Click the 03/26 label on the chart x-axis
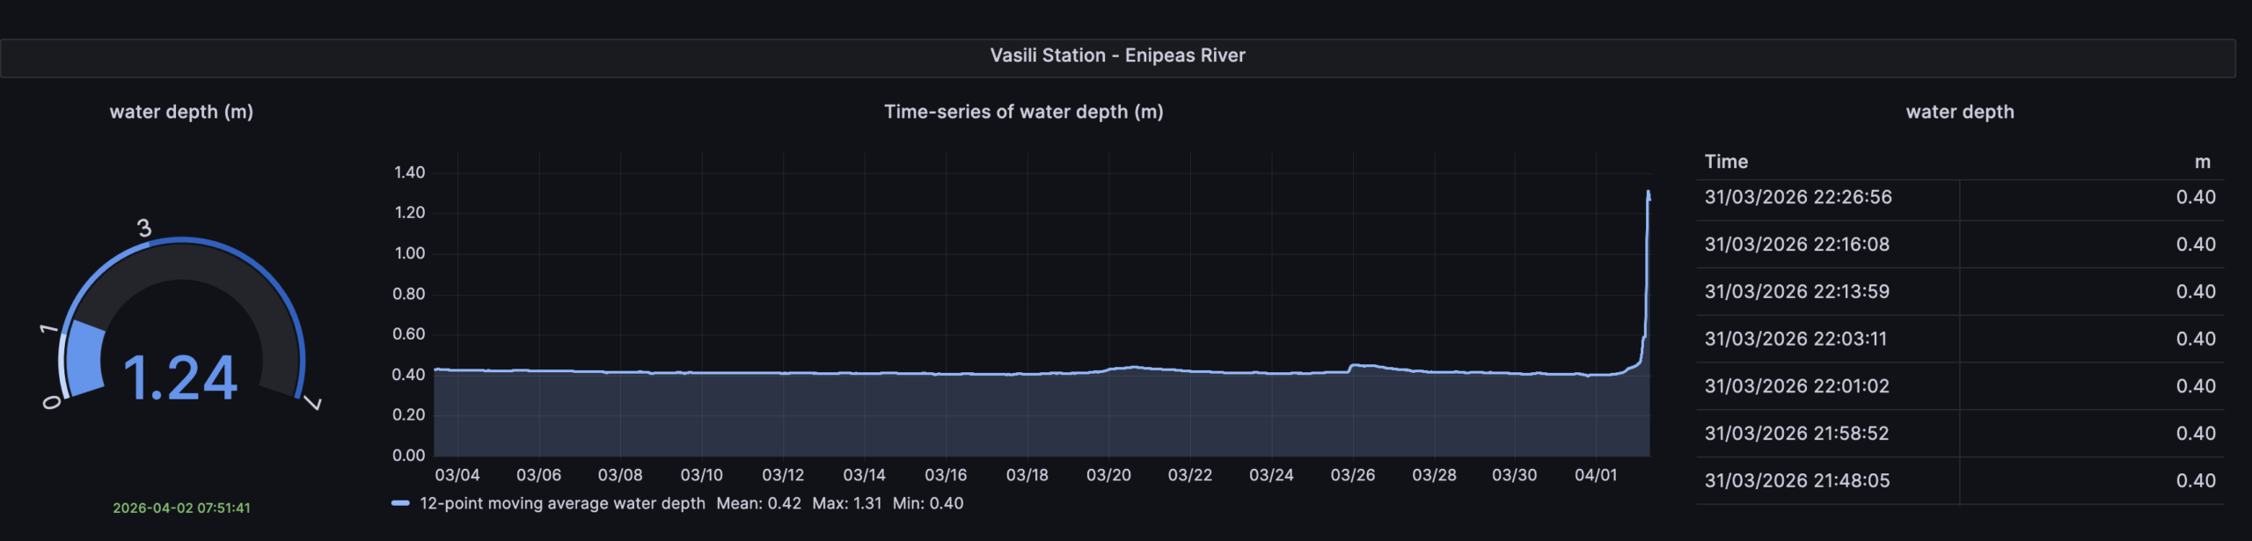Viewport: 2252px width, 541px height. pyautogui.click(x=1352, y=475)
